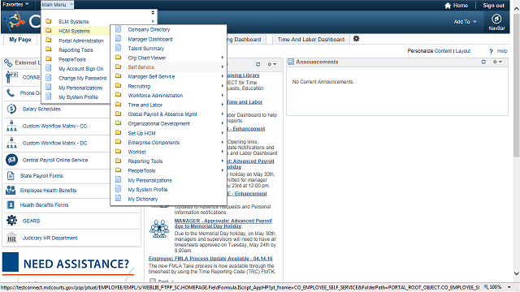The width and height of the screenshot is (520, 292).
Task: Open Employee: FMLA Process Update Available link
Action: click(210, 259)
